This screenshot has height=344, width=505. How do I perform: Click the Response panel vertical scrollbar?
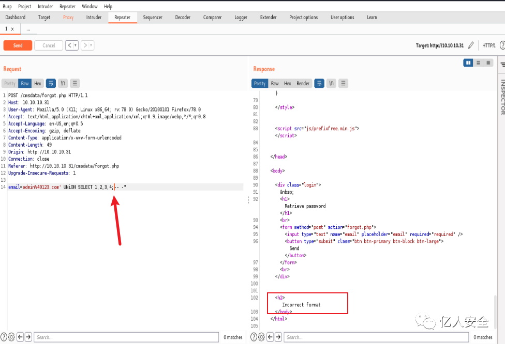coord(495,311)
